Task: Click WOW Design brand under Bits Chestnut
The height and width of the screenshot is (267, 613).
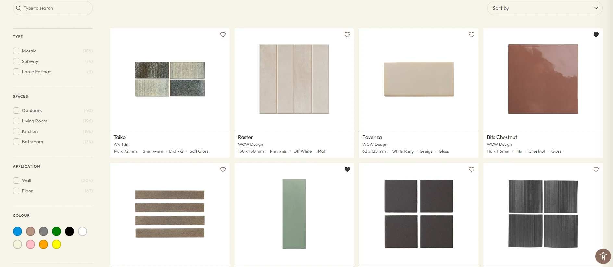Action: pos(499,145)
